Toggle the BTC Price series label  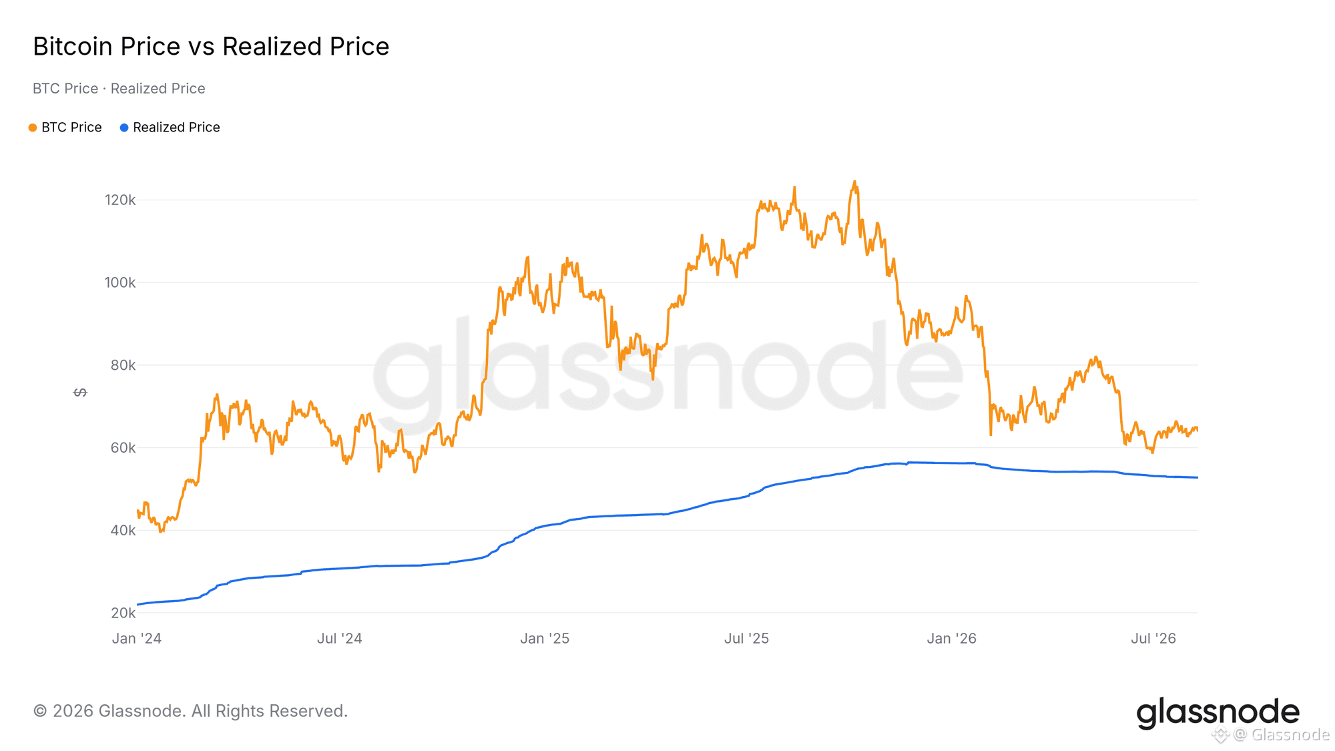(x=71, y=128)
